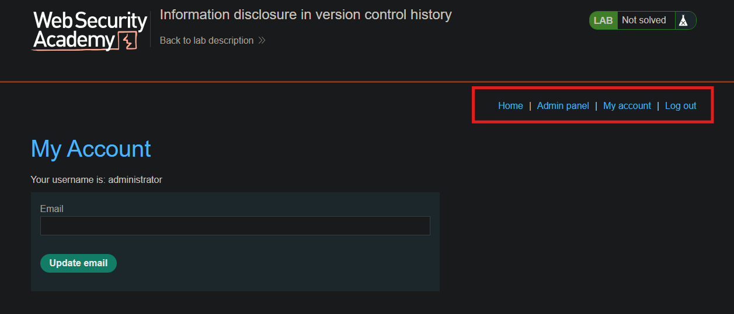Click the Email field label
Image resolution: width=734 pixels, height=314 pixels.
(52, 209)
